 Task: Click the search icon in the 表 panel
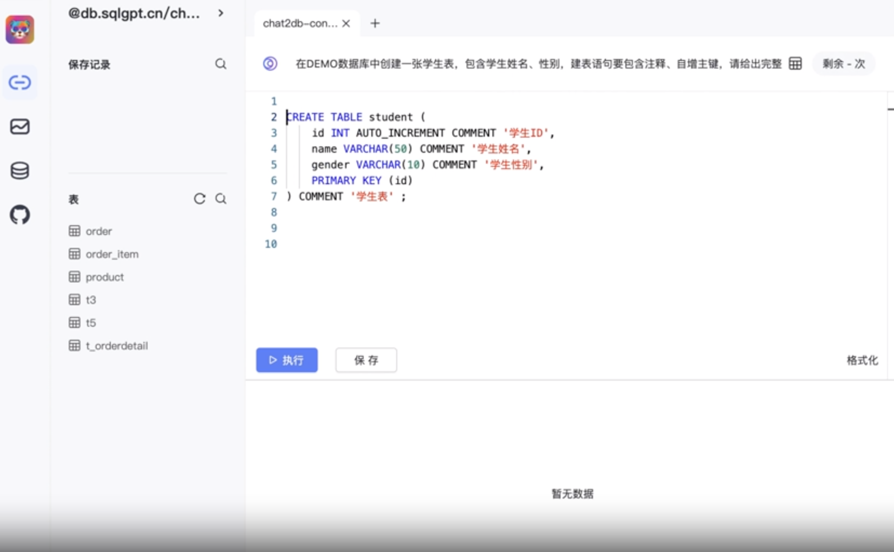(x=221, y=199)
